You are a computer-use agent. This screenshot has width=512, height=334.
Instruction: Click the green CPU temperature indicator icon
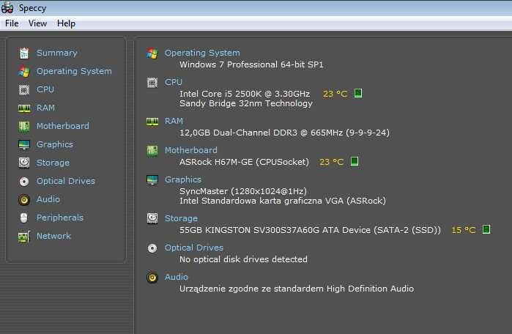click(358, 93)
